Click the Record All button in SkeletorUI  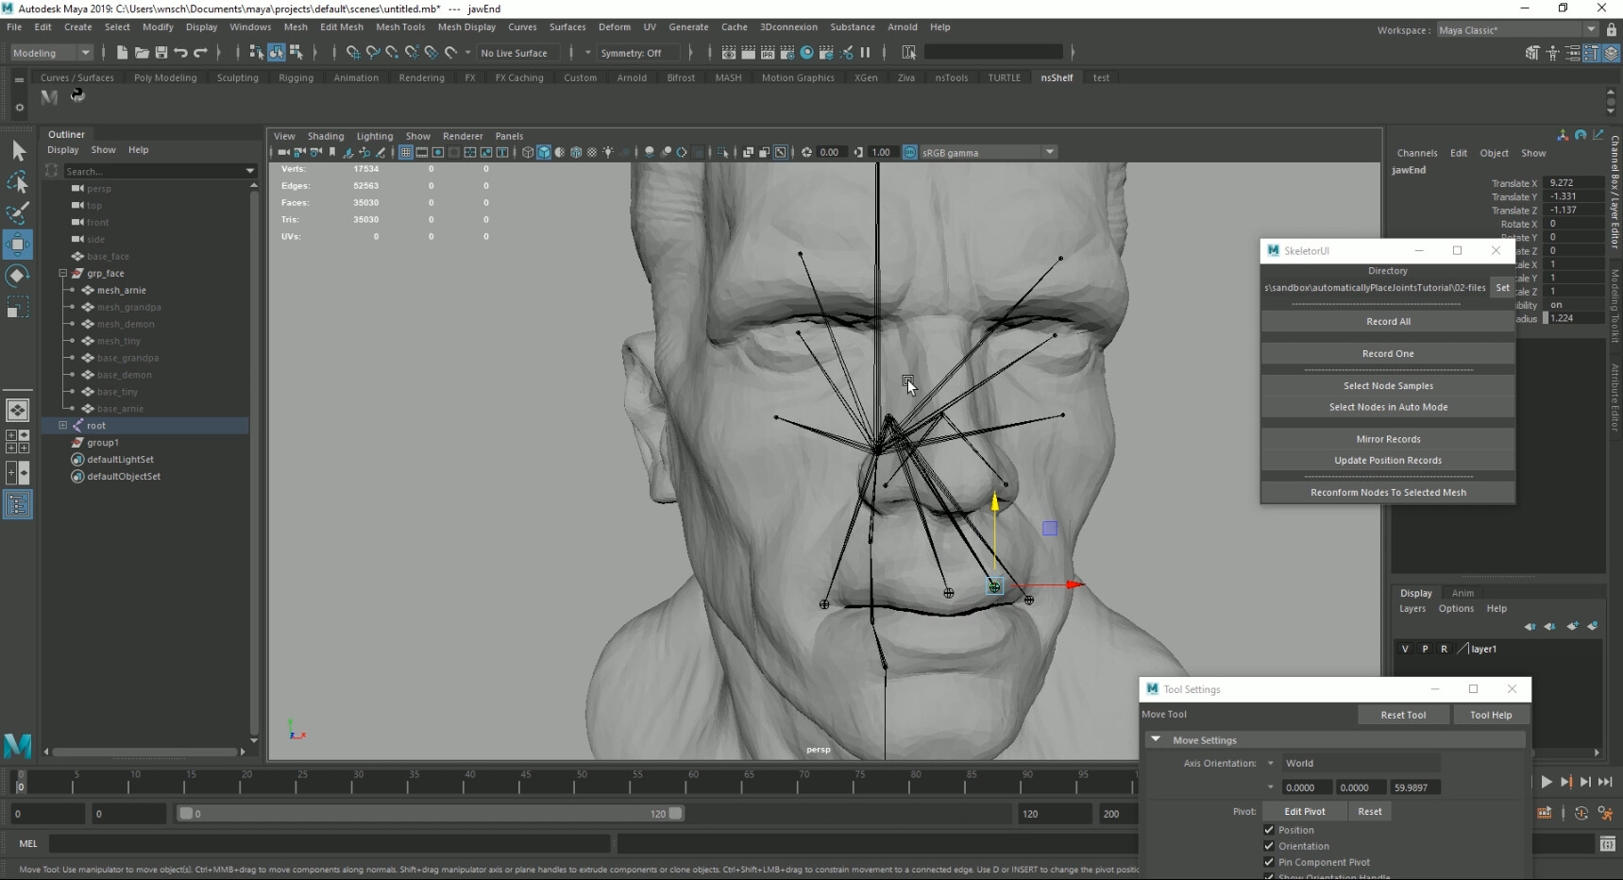click(1386, 321)
